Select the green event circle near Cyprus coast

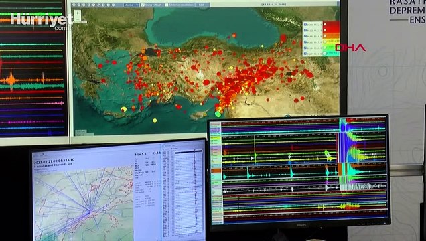click(218, 114)
